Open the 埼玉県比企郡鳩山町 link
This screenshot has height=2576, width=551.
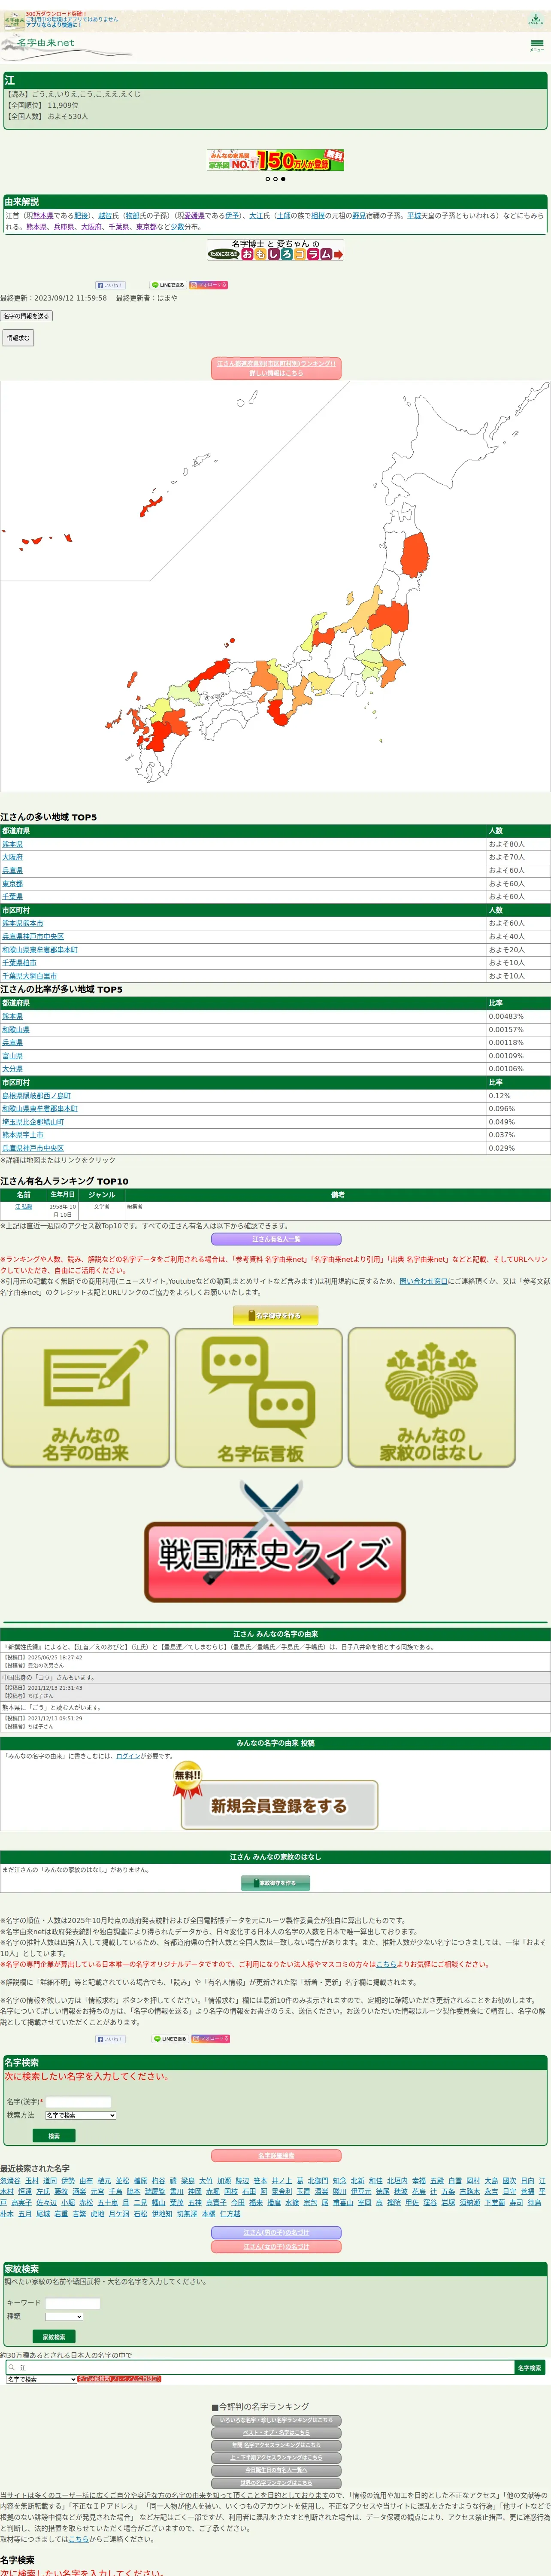pyautogui.click(x=33, y=1121)
